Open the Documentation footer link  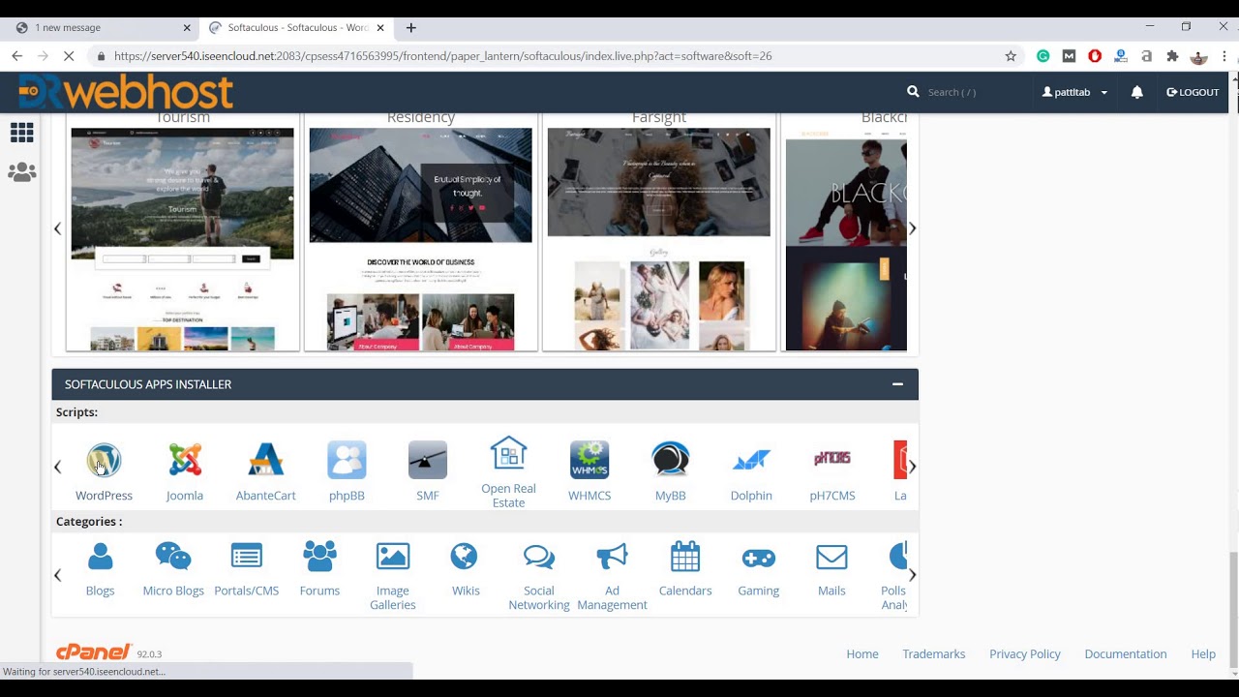point(1126,654)
